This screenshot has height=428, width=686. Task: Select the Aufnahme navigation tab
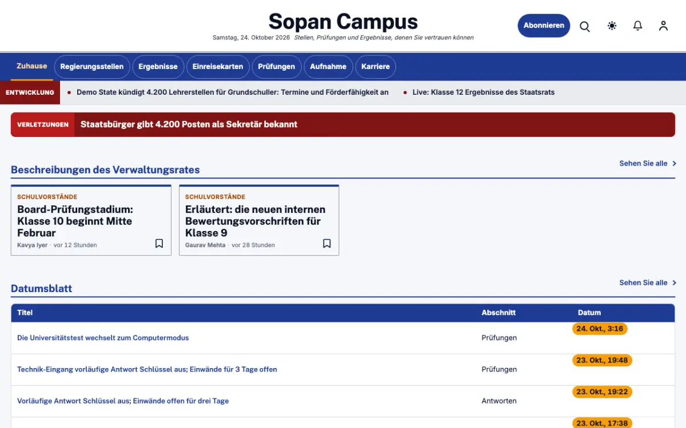pos(328,67)
